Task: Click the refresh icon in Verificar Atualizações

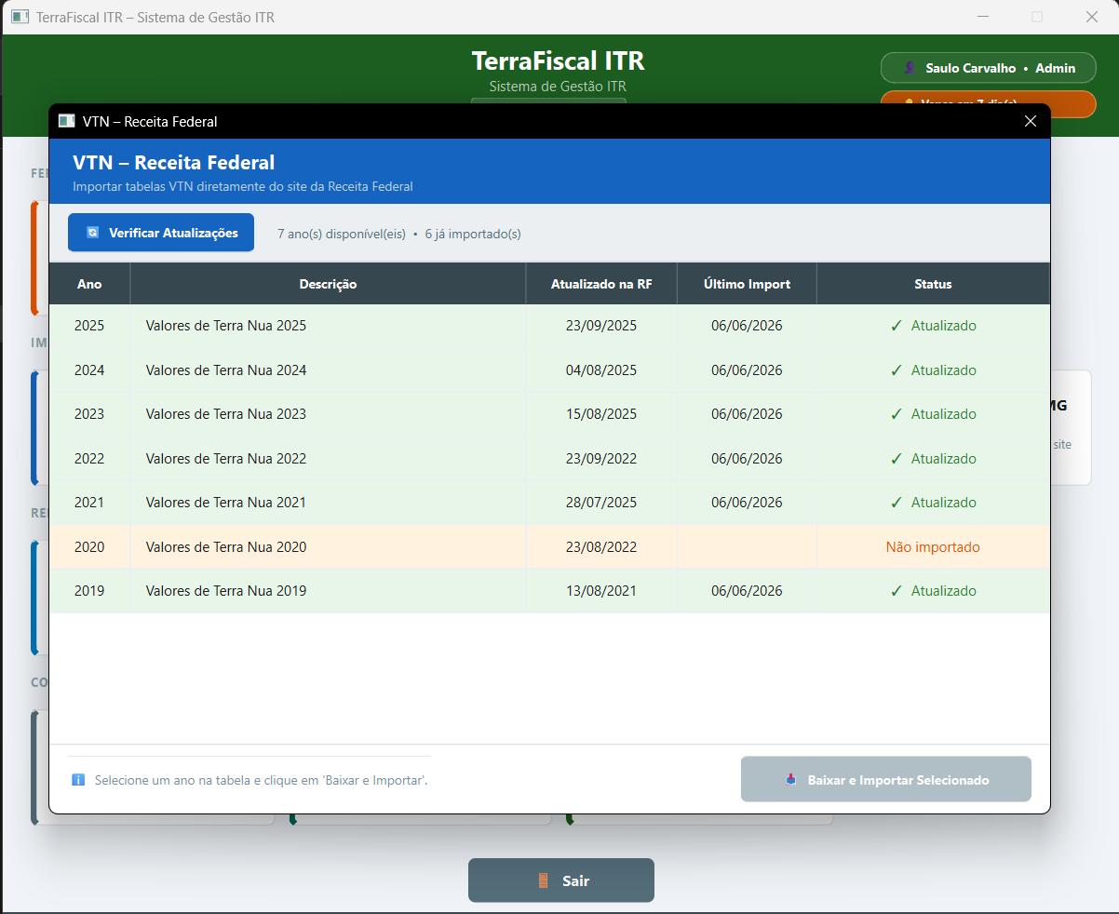Action: (x=92, y=233)
